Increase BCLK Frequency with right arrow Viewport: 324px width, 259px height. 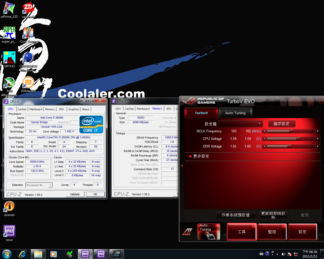318,131
